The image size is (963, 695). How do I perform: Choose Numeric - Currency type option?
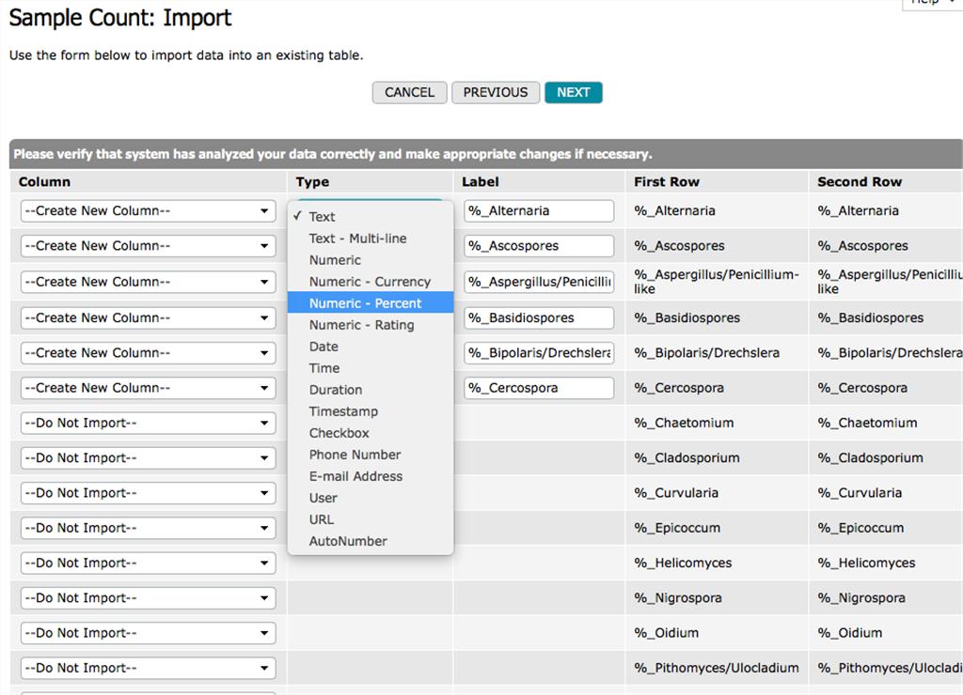[370, 282]
